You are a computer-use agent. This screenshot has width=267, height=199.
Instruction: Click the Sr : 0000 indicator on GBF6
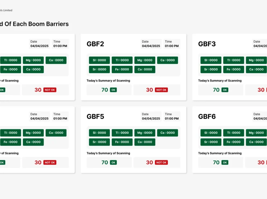coord(211,142)
